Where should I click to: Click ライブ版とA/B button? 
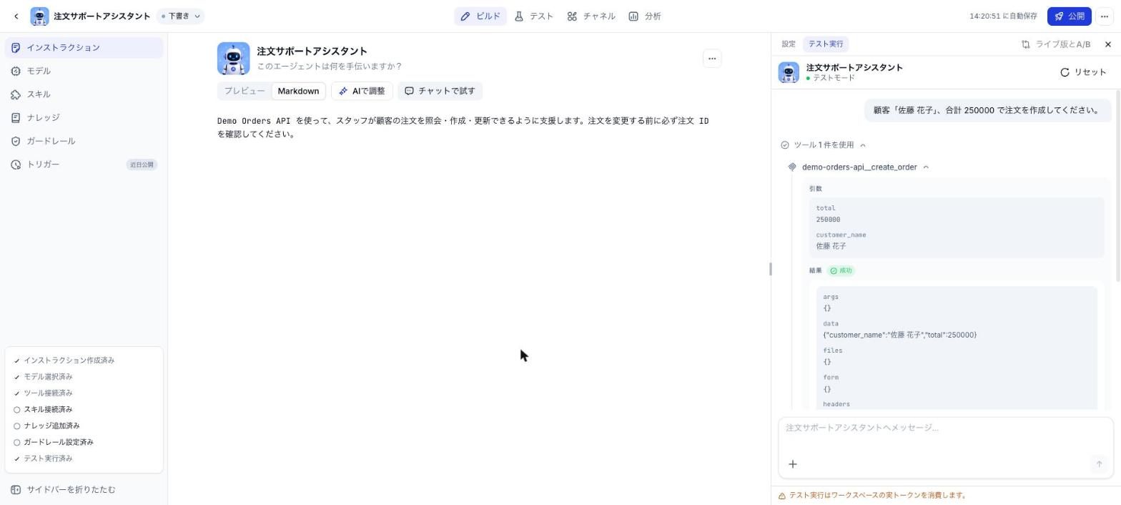tap(1056, 44)
